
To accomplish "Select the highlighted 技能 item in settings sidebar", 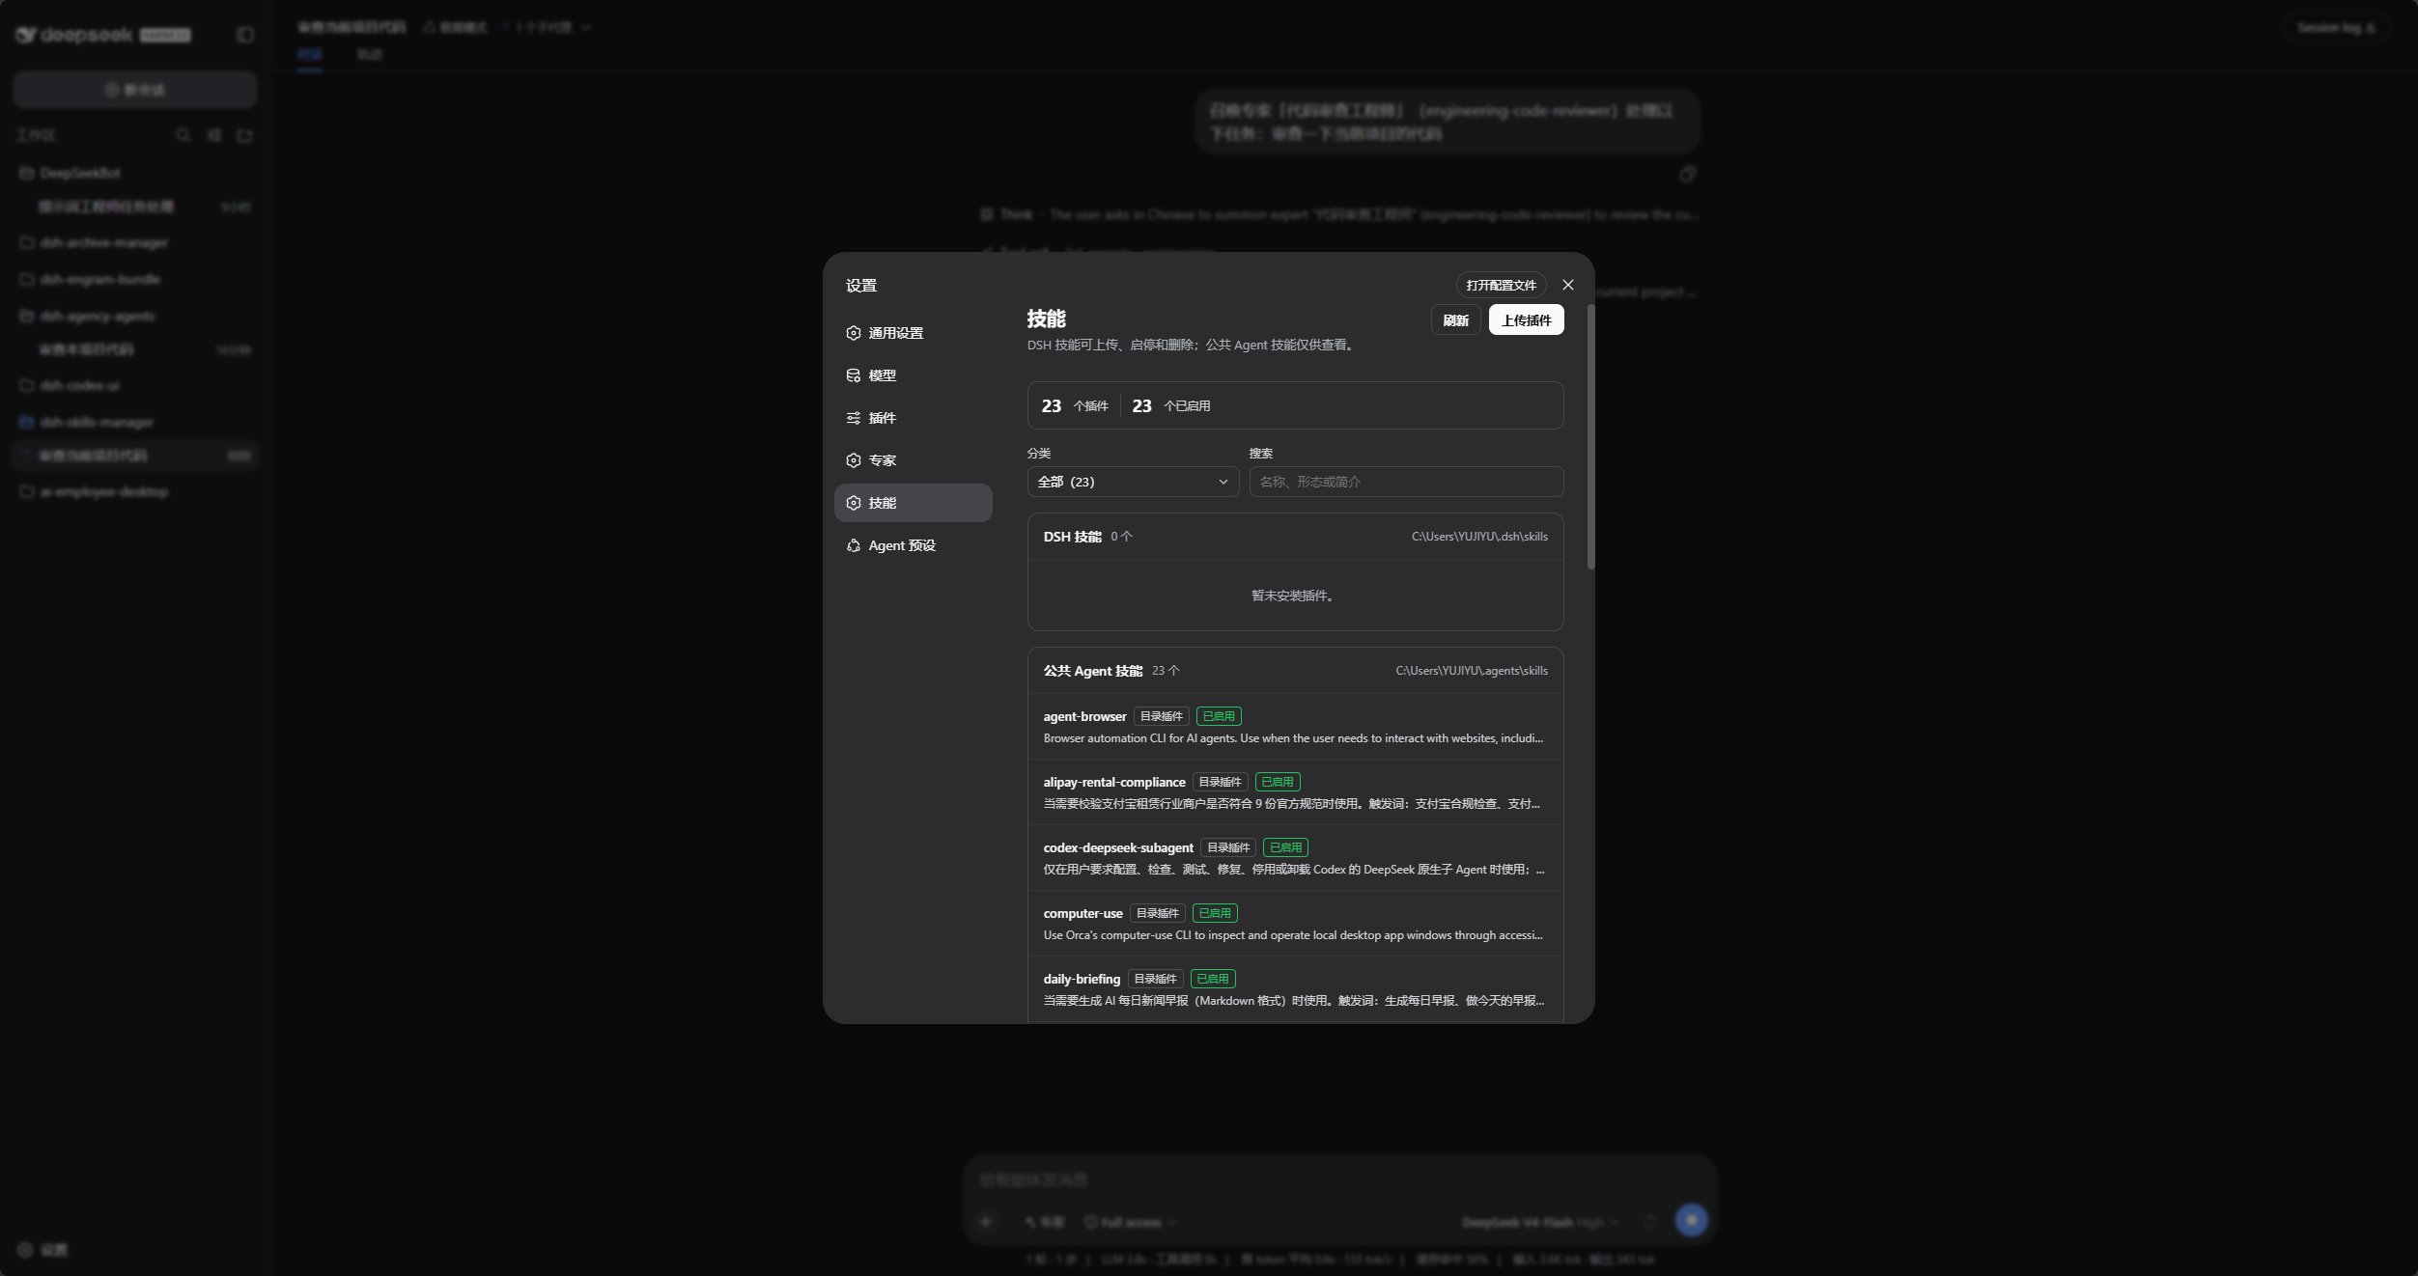I will [914, 503].
